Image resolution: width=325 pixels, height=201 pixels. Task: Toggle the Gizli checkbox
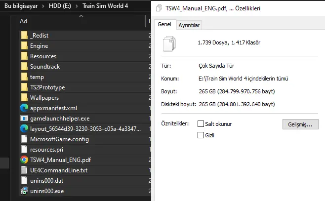(x=201, y=135)
